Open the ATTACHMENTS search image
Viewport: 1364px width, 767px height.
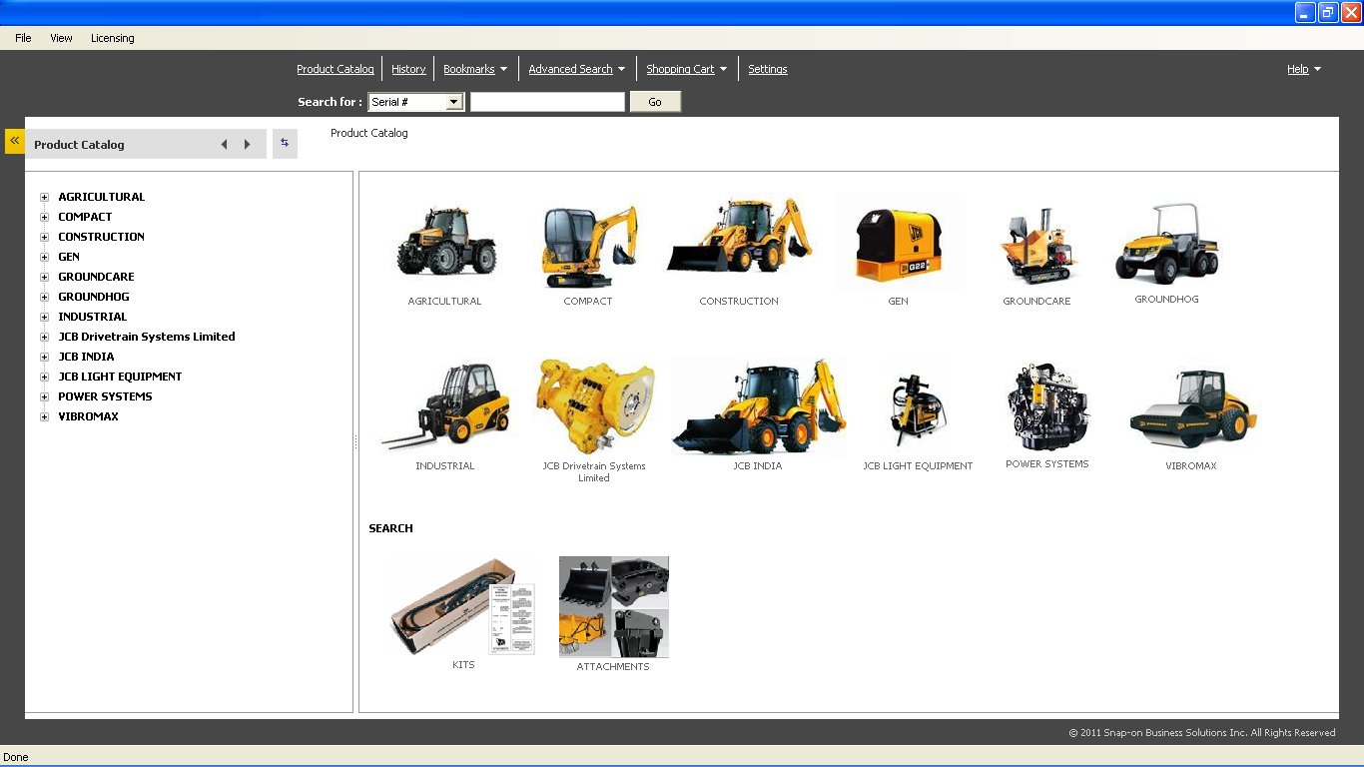click(x=614, y=606)
